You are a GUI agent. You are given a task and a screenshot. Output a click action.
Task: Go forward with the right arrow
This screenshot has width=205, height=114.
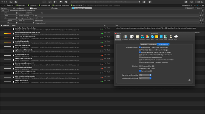4,5
